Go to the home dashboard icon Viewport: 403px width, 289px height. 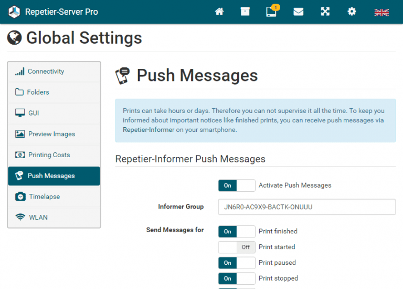click(x=219, y=12)
